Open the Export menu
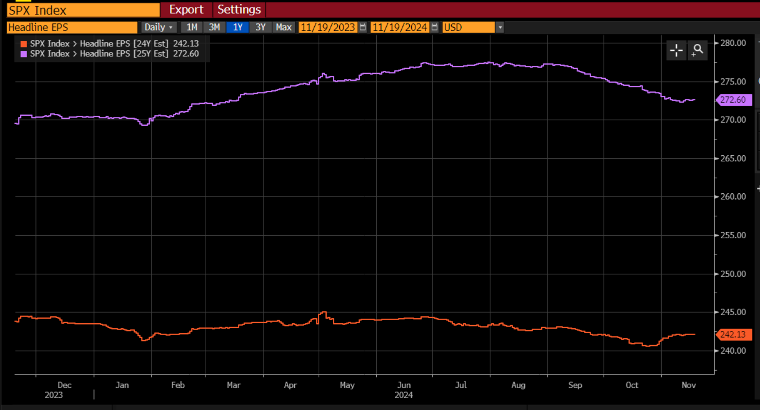This screenshot has width=760, height=410. click(x=186, y=9)
